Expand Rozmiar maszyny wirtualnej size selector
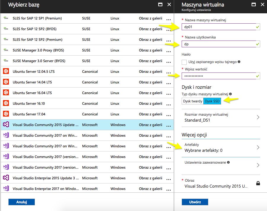 [221, 117]
